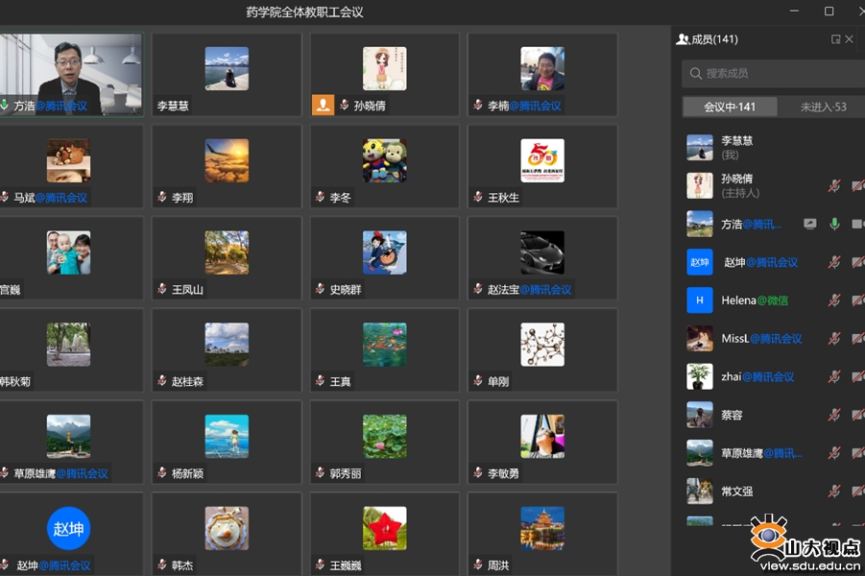865x576 pixels.
Task: Pop out the members panel window
Action: click(x=835, y=39)
